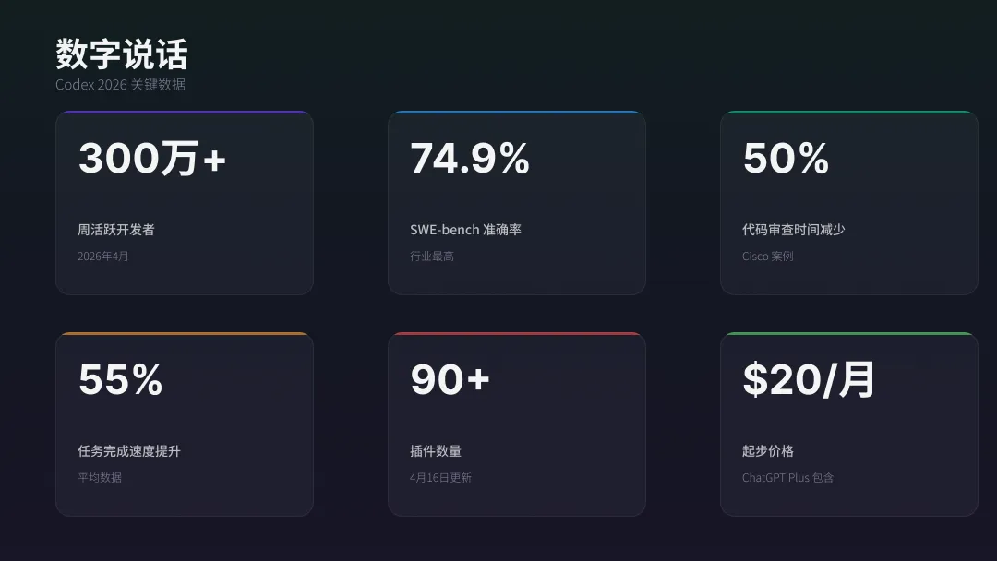Viewport: 997px width, 561px height.
Task: Click the 行业最高 caption text
Action: (432, 257)
